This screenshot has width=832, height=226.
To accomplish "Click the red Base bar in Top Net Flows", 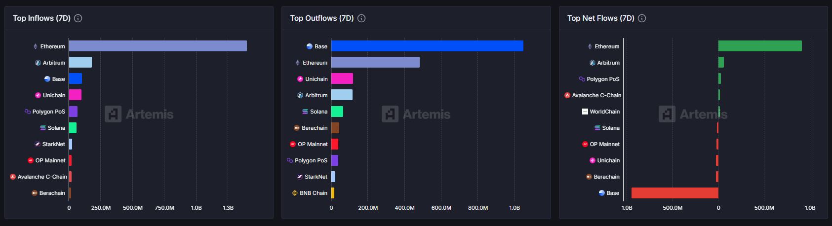I will [x=675, y=192].
